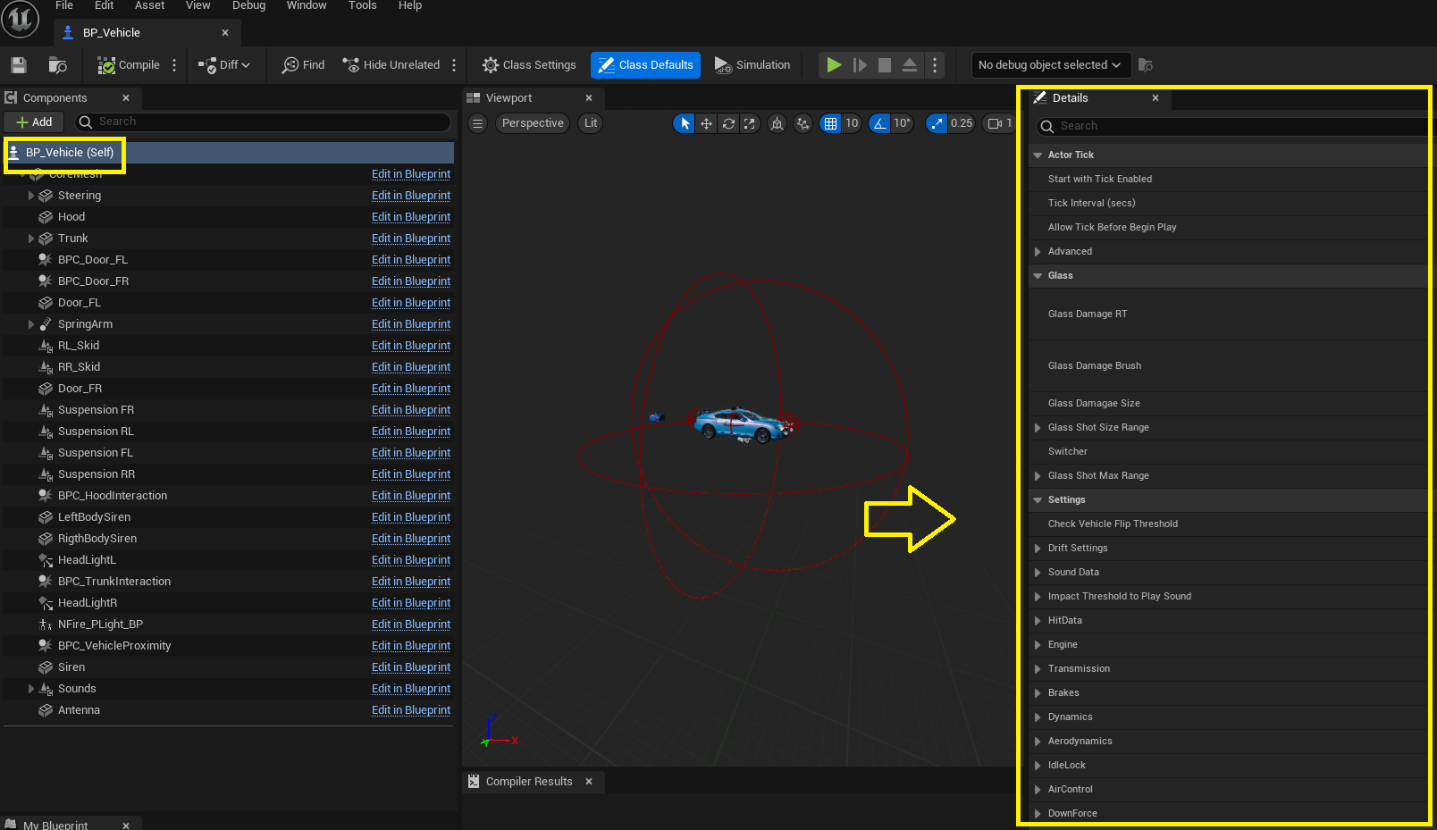Select the translate (move) gizmo tool
Image resolution: width=1437 pixels, height=830 pixels.
pos(706,123)
